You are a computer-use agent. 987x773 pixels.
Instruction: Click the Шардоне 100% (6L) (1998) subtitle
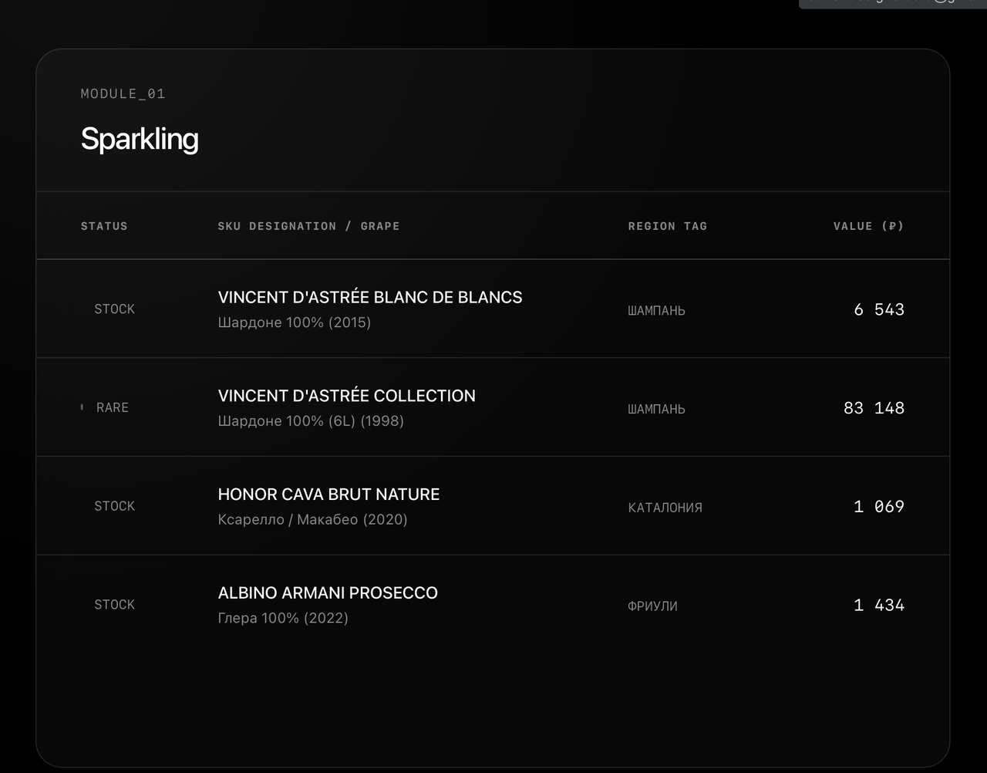[x=311, y=421]
